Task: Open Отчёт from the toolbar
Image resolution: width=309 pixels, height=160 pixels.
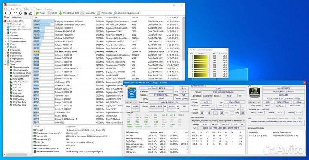Action: (x=52, y=13)
